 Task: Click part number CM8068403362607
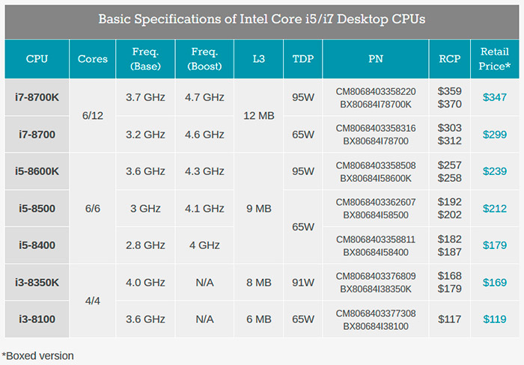click(x=376, y=202)
